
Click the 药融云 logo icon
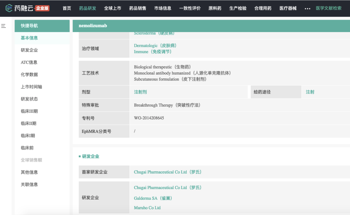click(x=9, y=8)
